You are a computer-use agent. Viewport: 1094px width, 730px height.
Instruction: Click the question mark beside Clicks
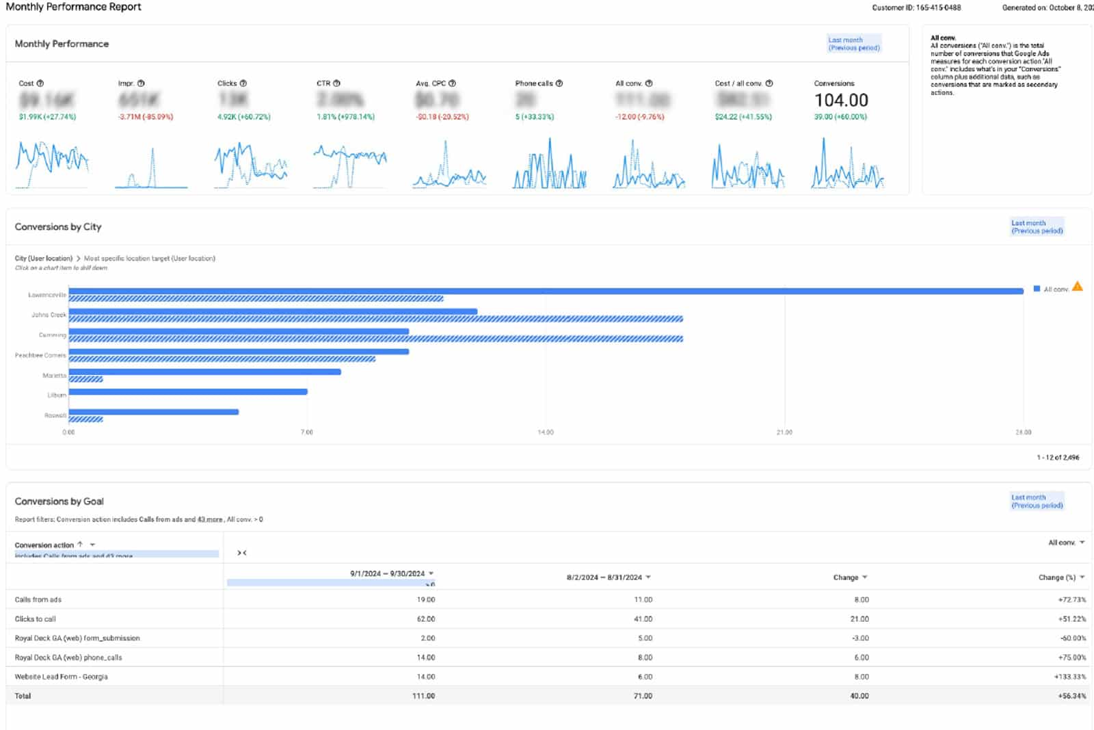click(243, 83)
